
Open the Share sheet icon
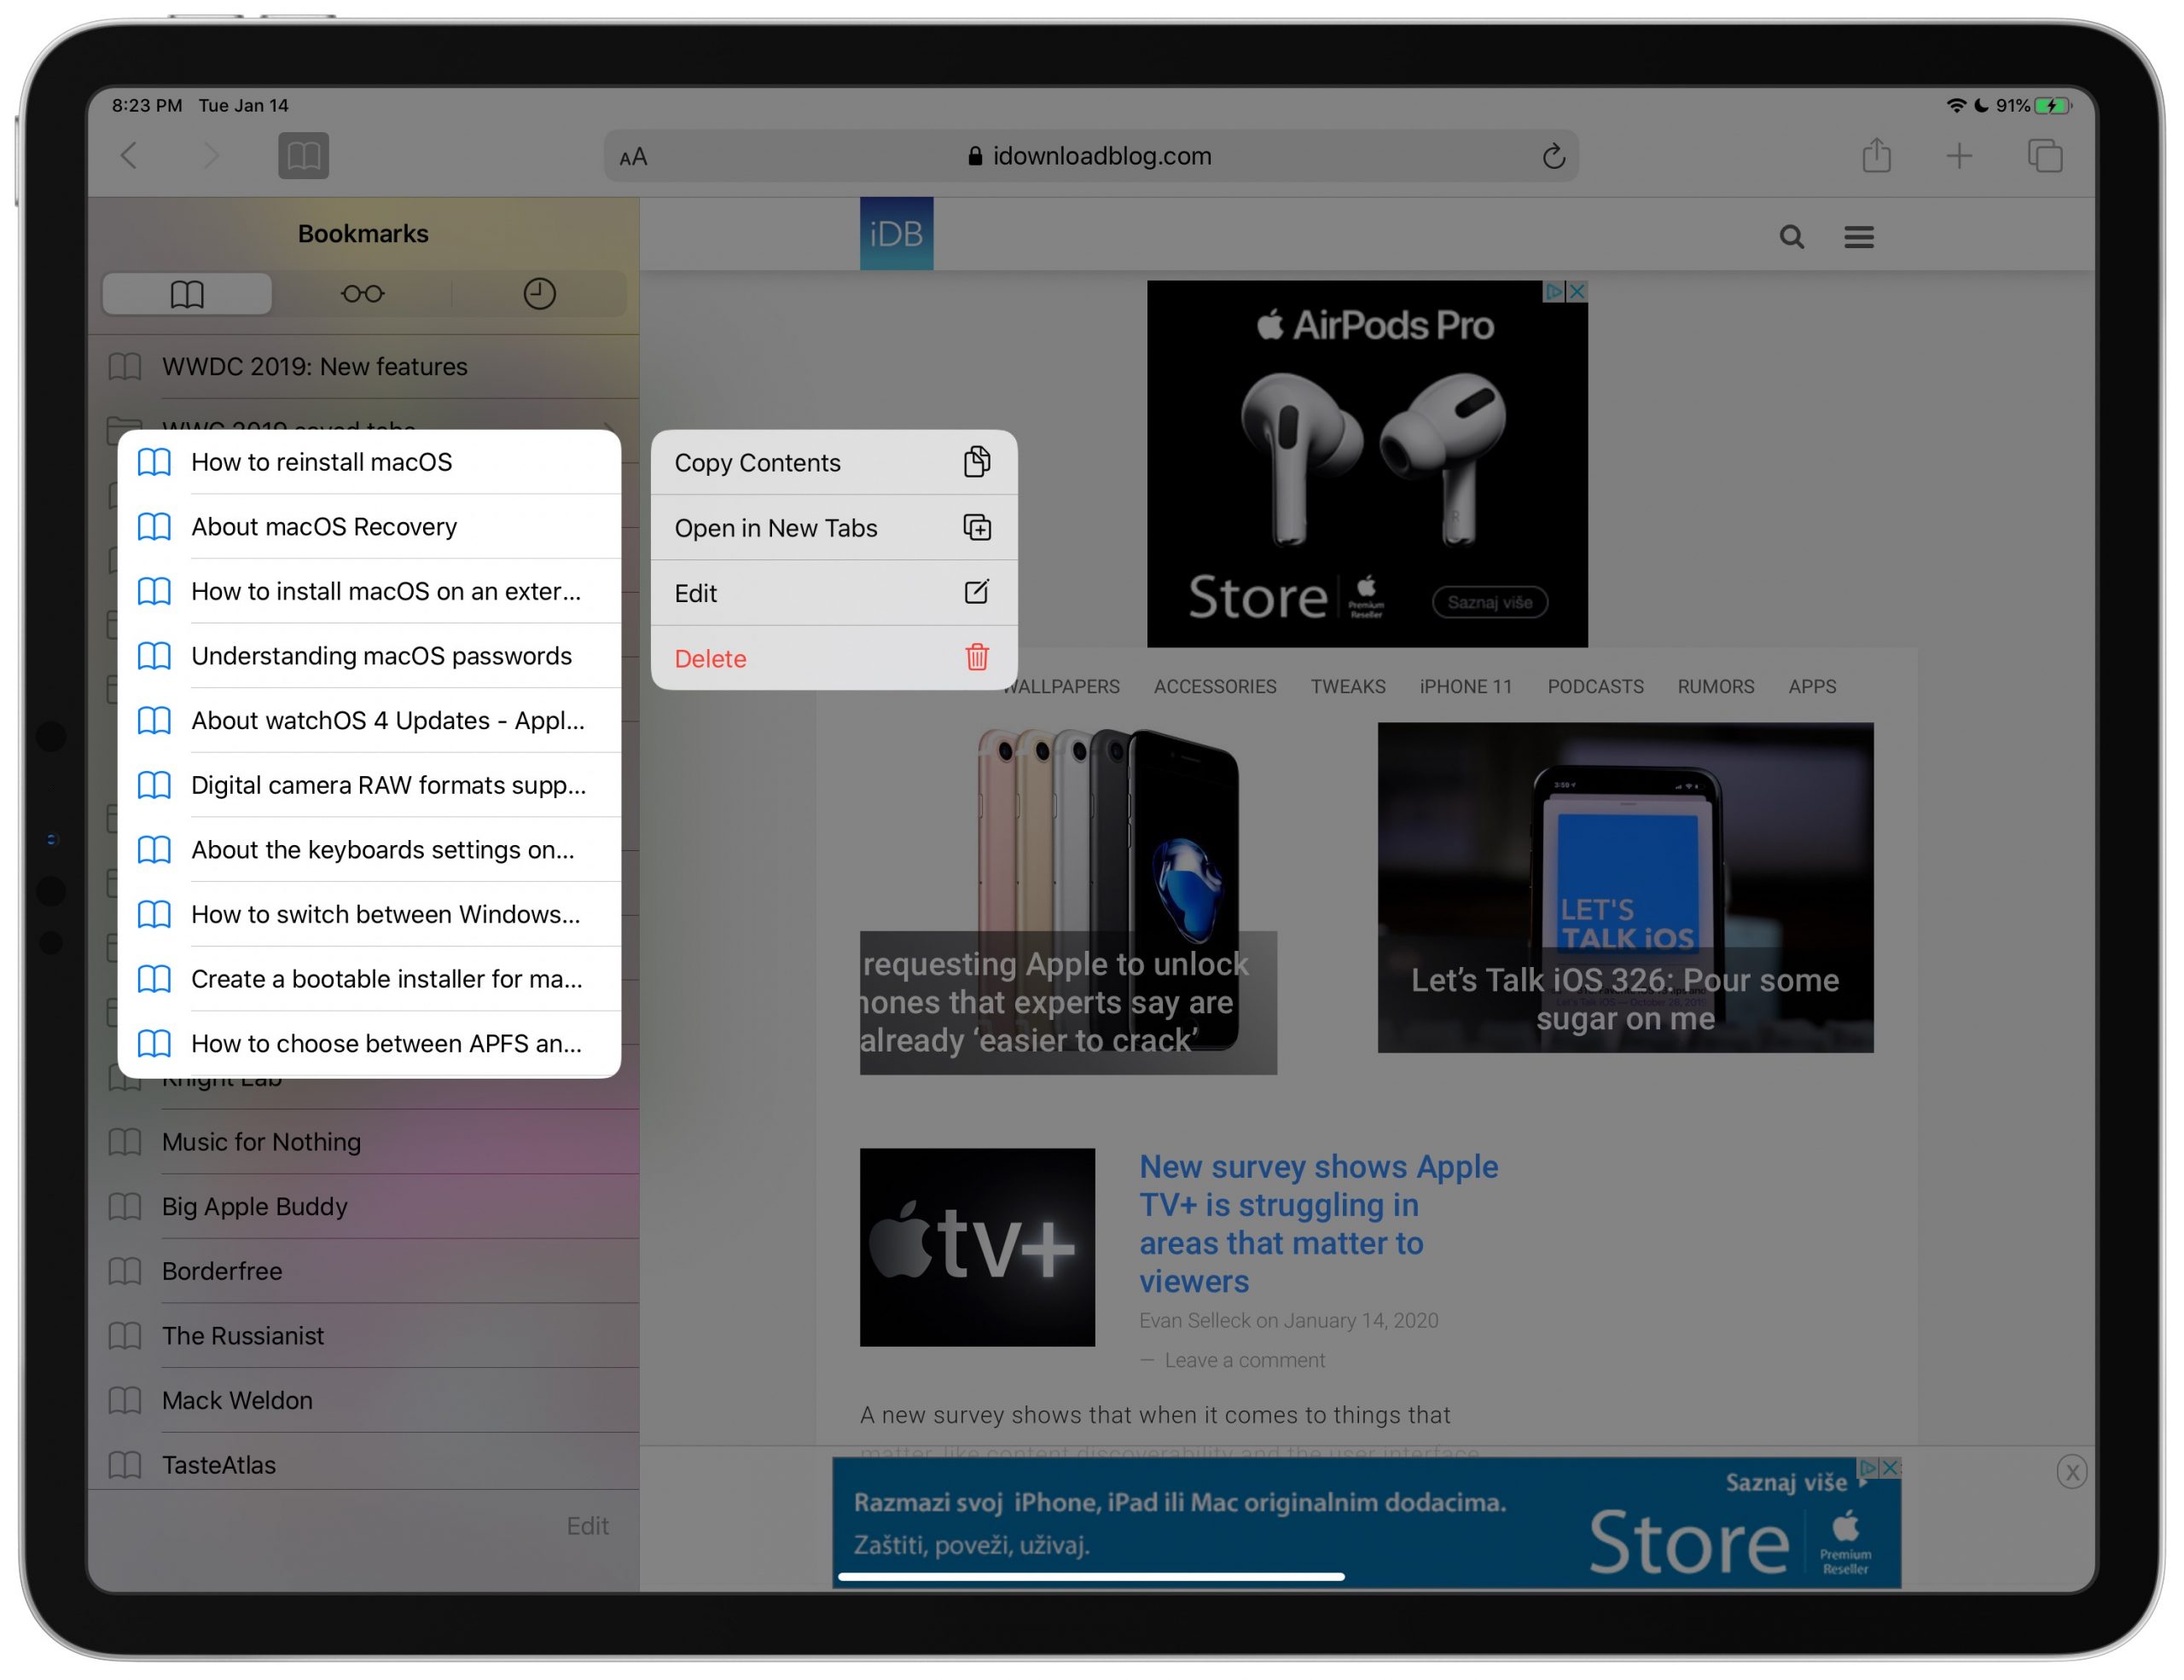(1876, 155)
